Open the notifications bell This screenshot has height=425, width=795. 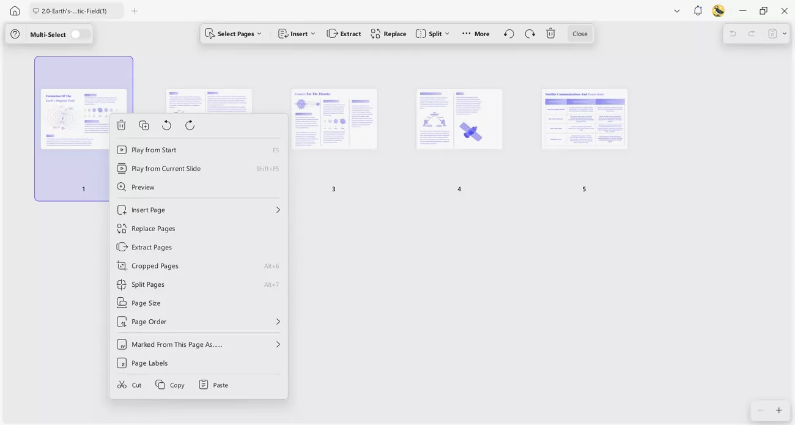tap(697, 10)
